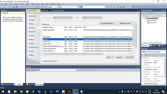The image size is (167, 94).
Task: Click the Open File toolbar icon
Action: [x=11, y=7]
